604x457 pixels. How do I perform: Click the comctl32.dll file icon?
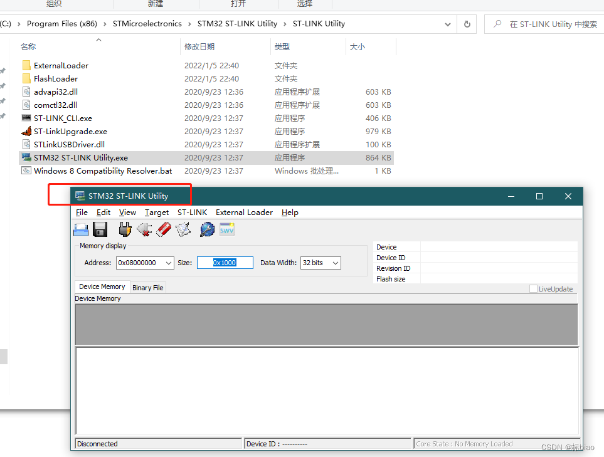coord(26,105)
